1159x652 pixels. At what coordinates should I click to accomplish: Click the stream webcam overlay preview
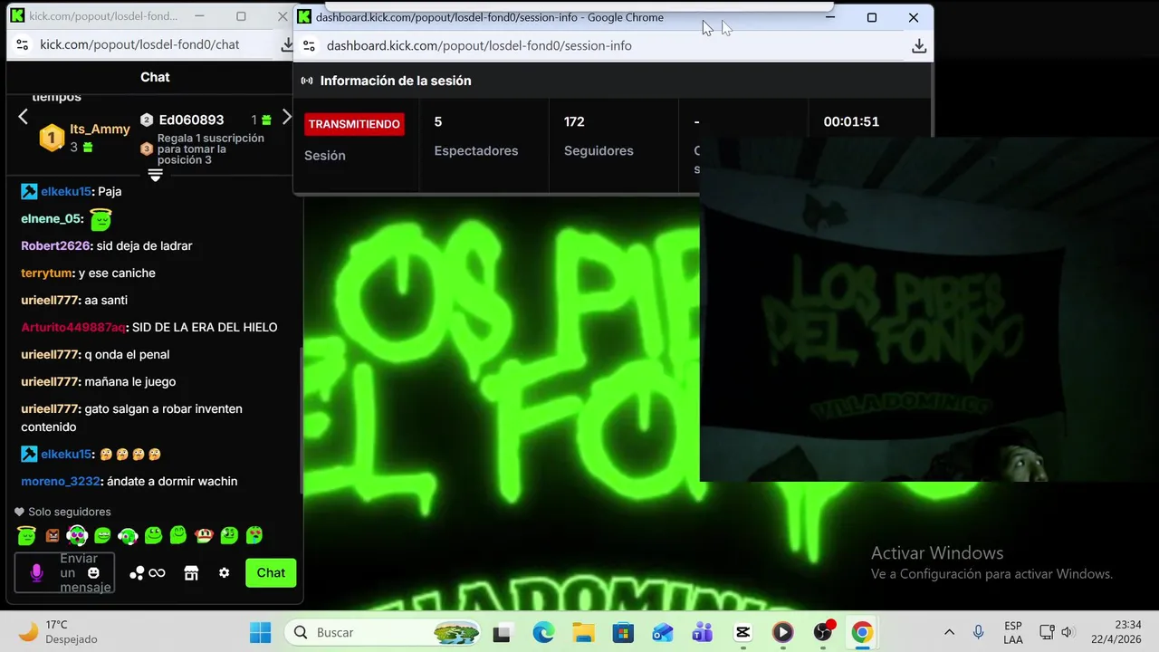929,309
